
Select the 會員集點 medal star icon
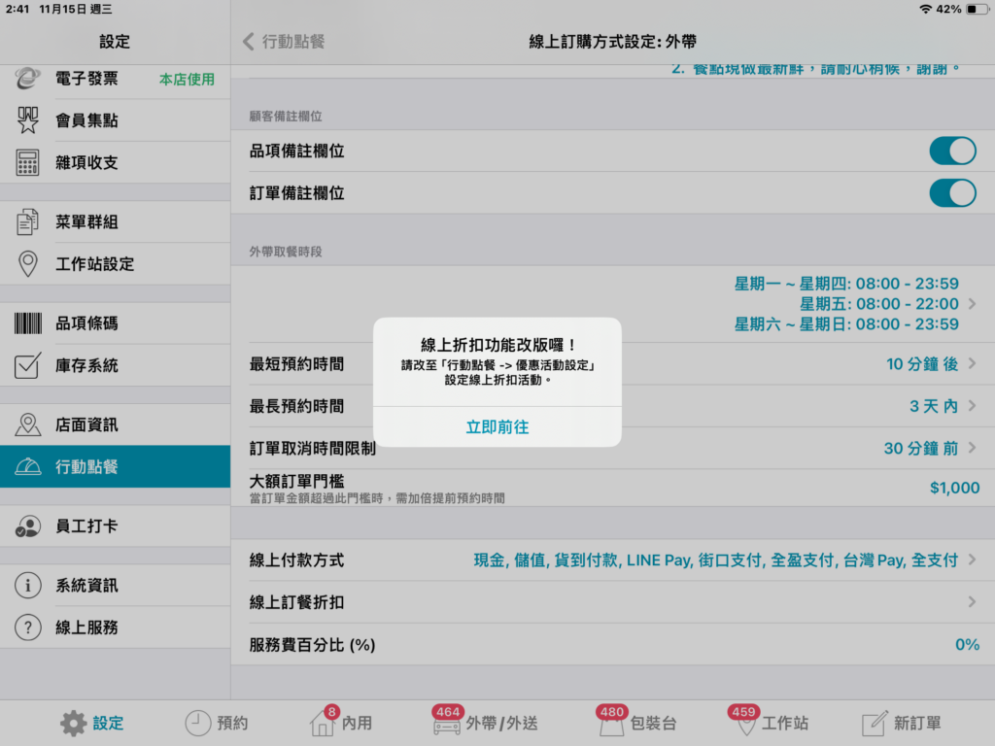(x=28, y=119)
